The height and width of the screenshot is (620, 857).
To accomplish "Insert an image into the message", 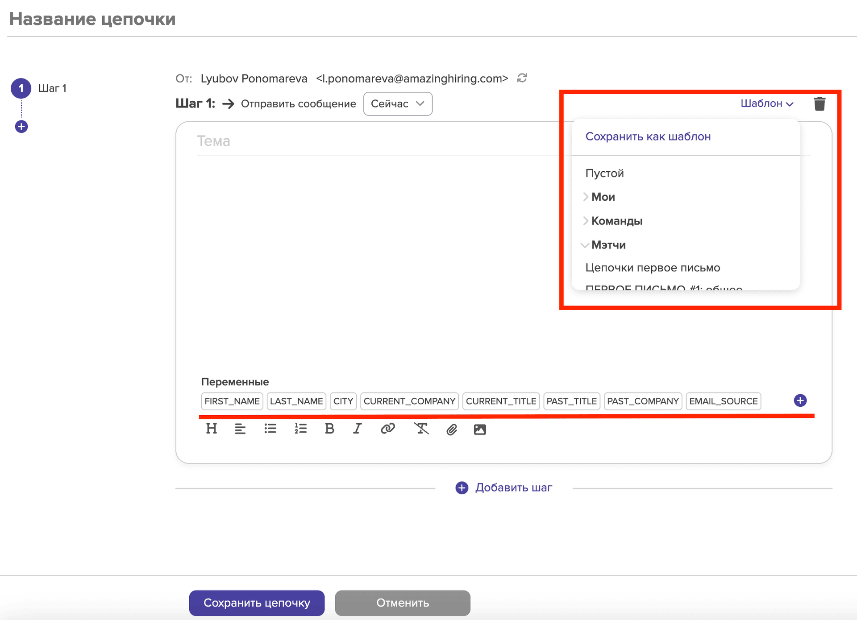I will pyautogui.click(x=480, y=430).
